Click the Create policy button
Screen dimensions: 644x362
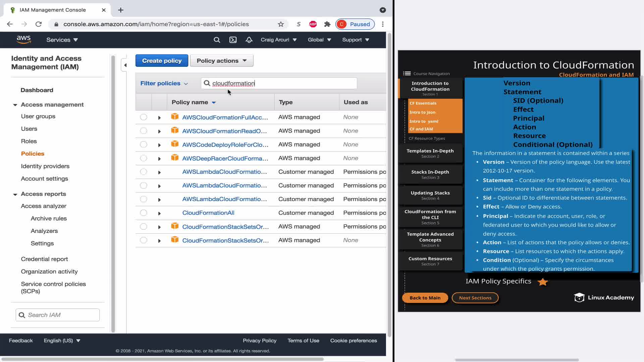coord(162,61)
